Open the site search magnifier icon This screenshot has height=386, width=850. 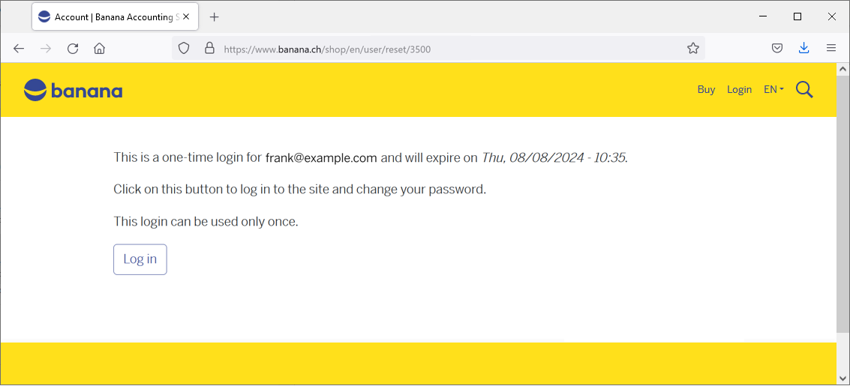click(x=804, y=90)
